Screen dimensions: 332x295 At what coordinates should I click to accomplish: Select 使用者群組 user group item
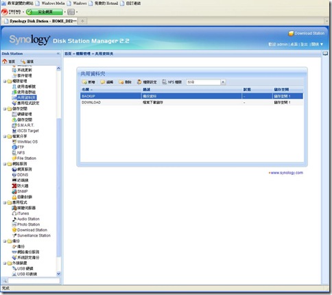(x=26, y=92)
